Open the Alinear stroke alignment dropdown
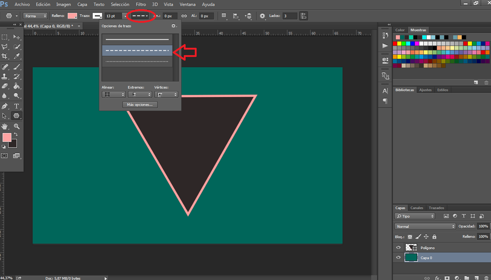 tap(113, 94)
